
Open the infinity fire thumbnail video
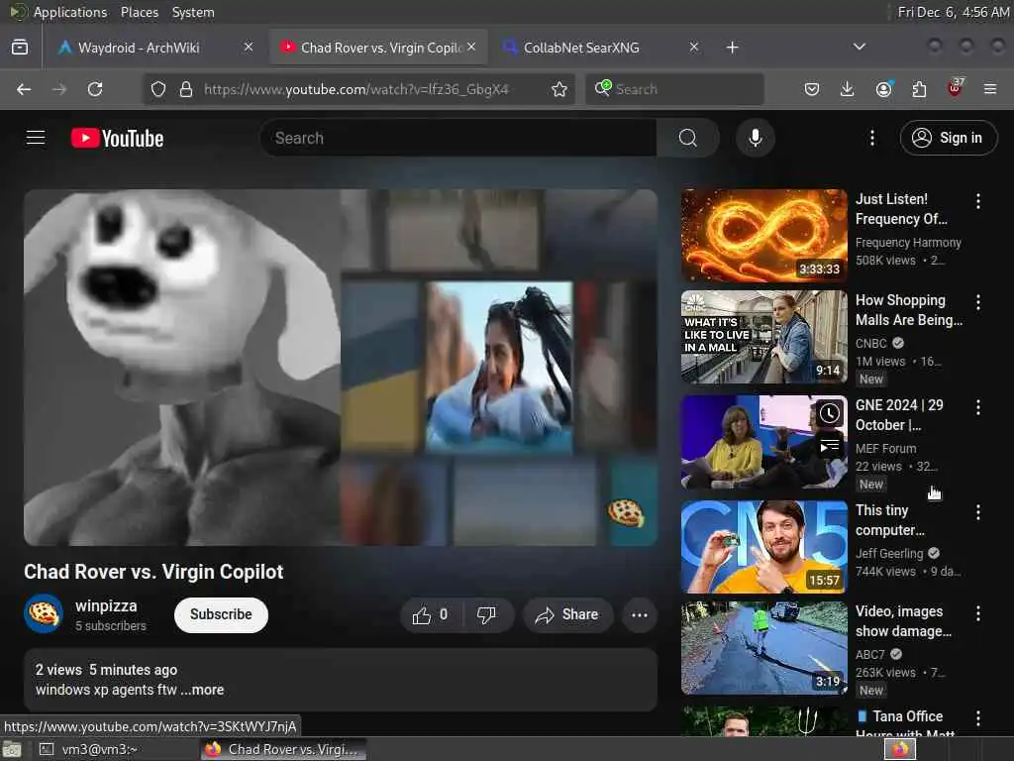(x=763, y=236)
